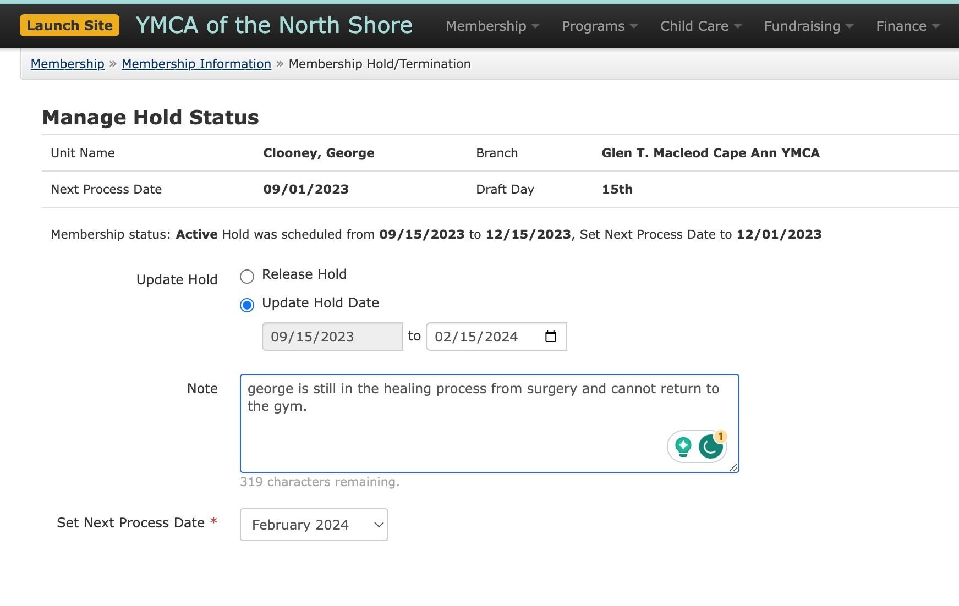Select the Update Hold Date radio button
This screenshot has height=606, width=959.
247,305
